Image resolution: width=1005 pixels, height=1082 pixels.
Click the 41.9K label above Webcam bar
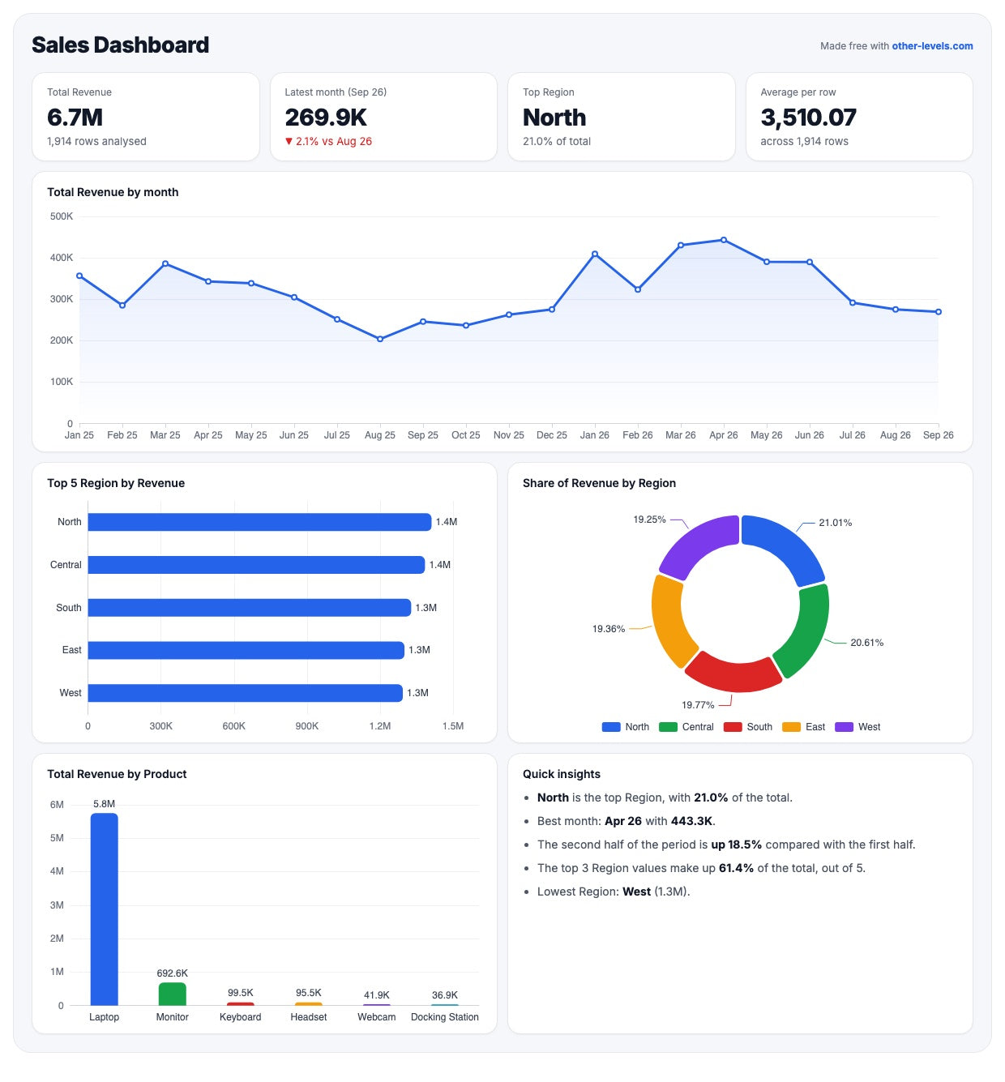click(376, 995)
